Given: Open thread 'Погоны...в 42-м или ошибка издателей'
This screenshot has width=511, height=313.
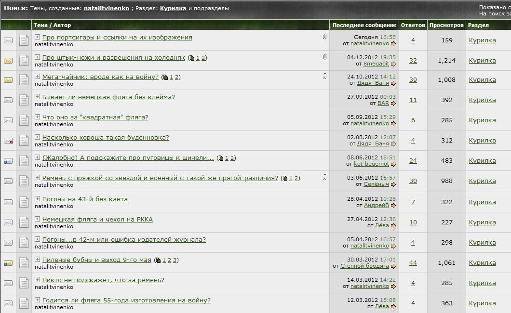Looking at the screenshot, I should click(124, 240).
